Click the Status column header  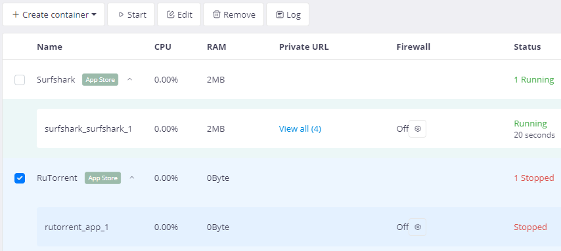[x=527, y=47]
